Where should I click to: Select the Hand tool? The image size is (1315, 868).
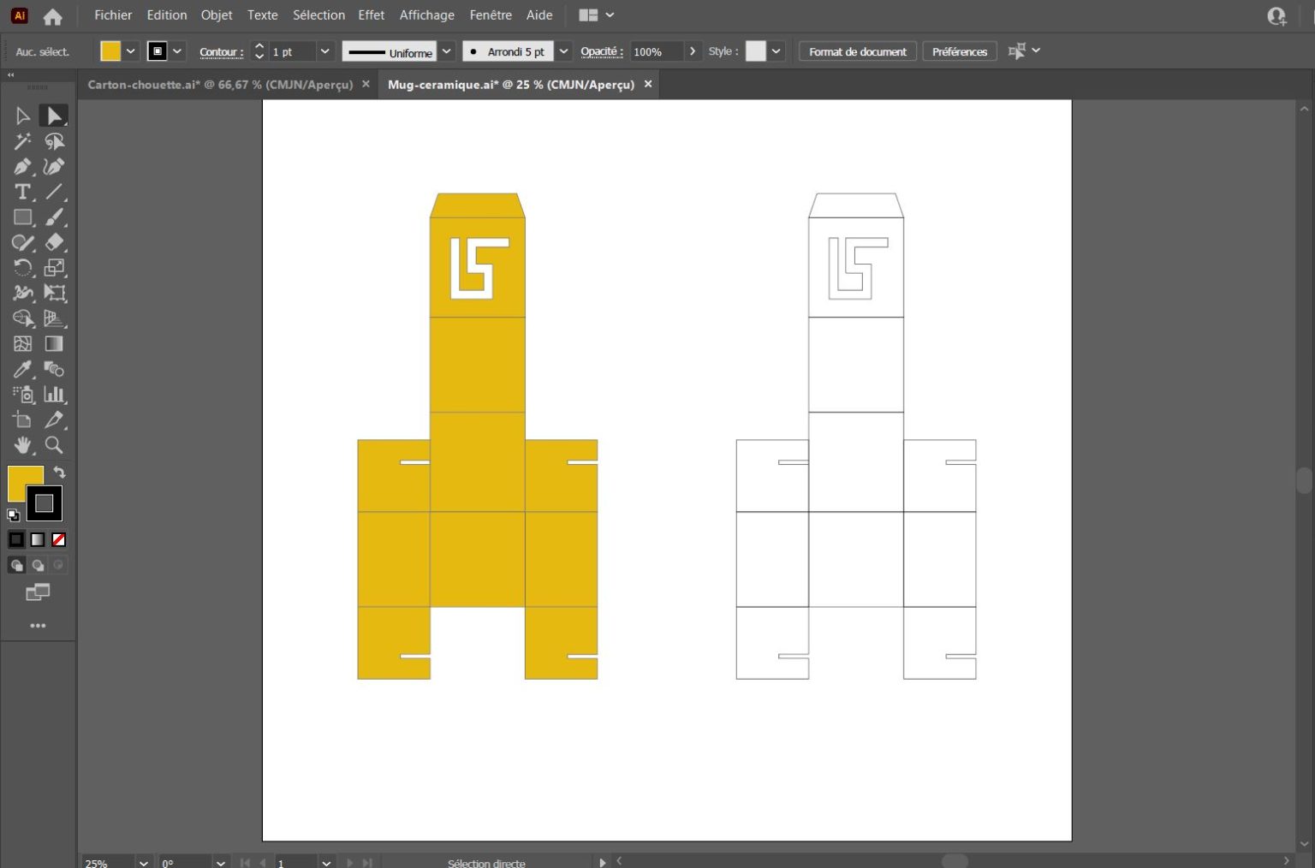(22, 445)
